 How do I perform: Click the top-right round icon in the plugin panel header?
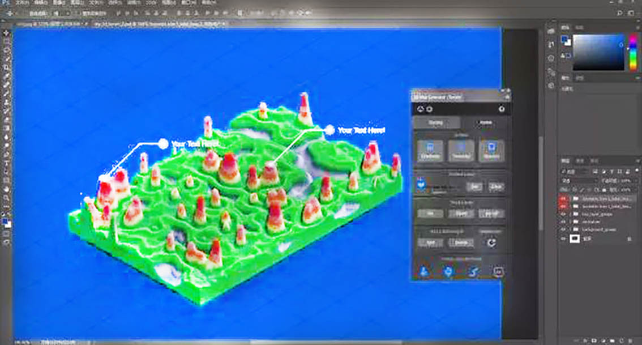point(502,109)
